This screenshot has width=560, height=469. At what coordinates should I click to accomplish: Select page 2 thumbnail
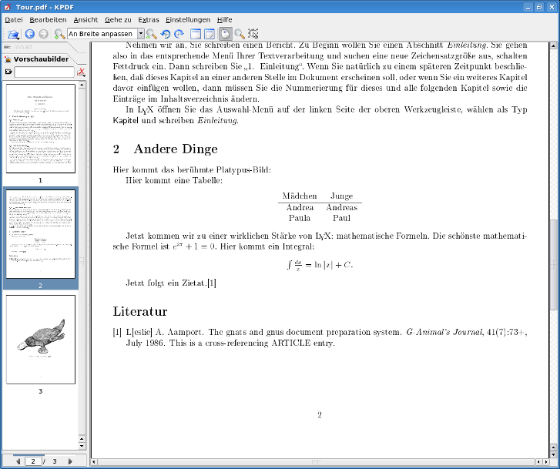(41, 234)
